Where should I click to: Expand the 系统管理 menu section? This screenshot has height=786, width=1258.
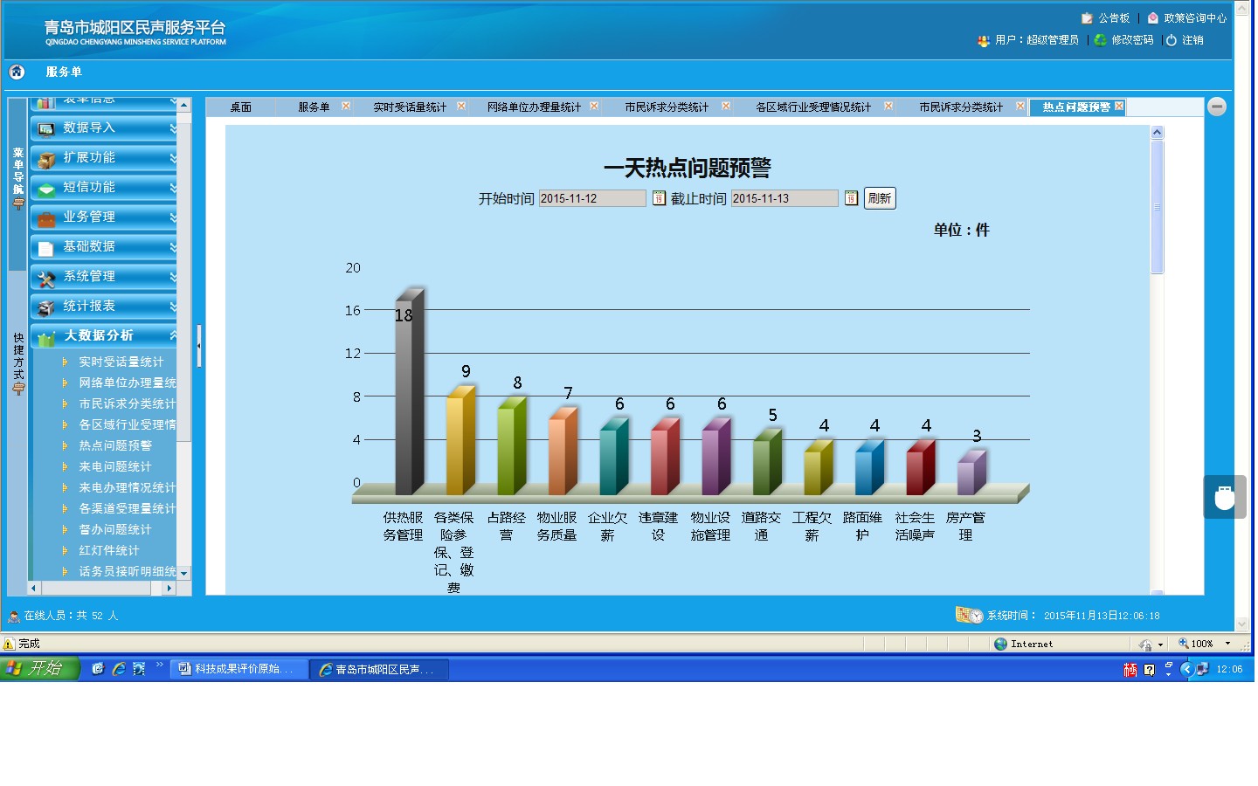click(x=103, y=277)
